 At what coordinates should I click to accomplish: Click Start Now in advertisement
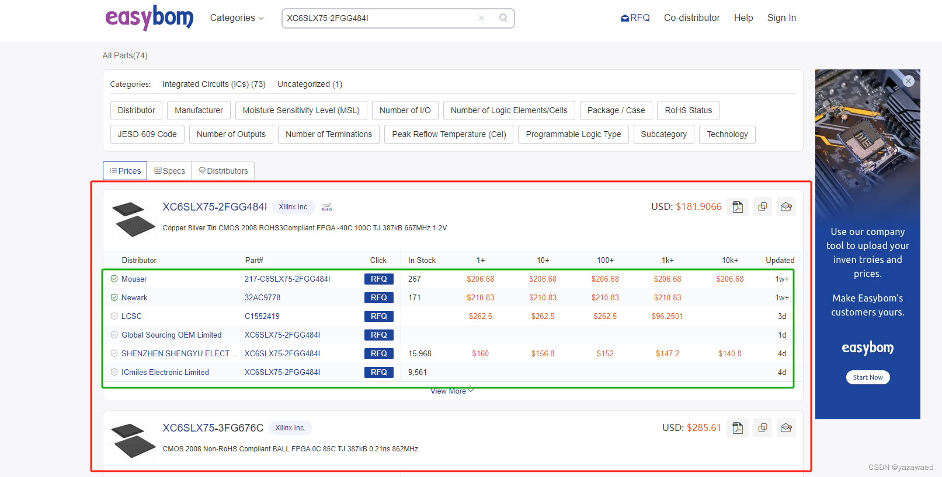[x=868, y=377]
